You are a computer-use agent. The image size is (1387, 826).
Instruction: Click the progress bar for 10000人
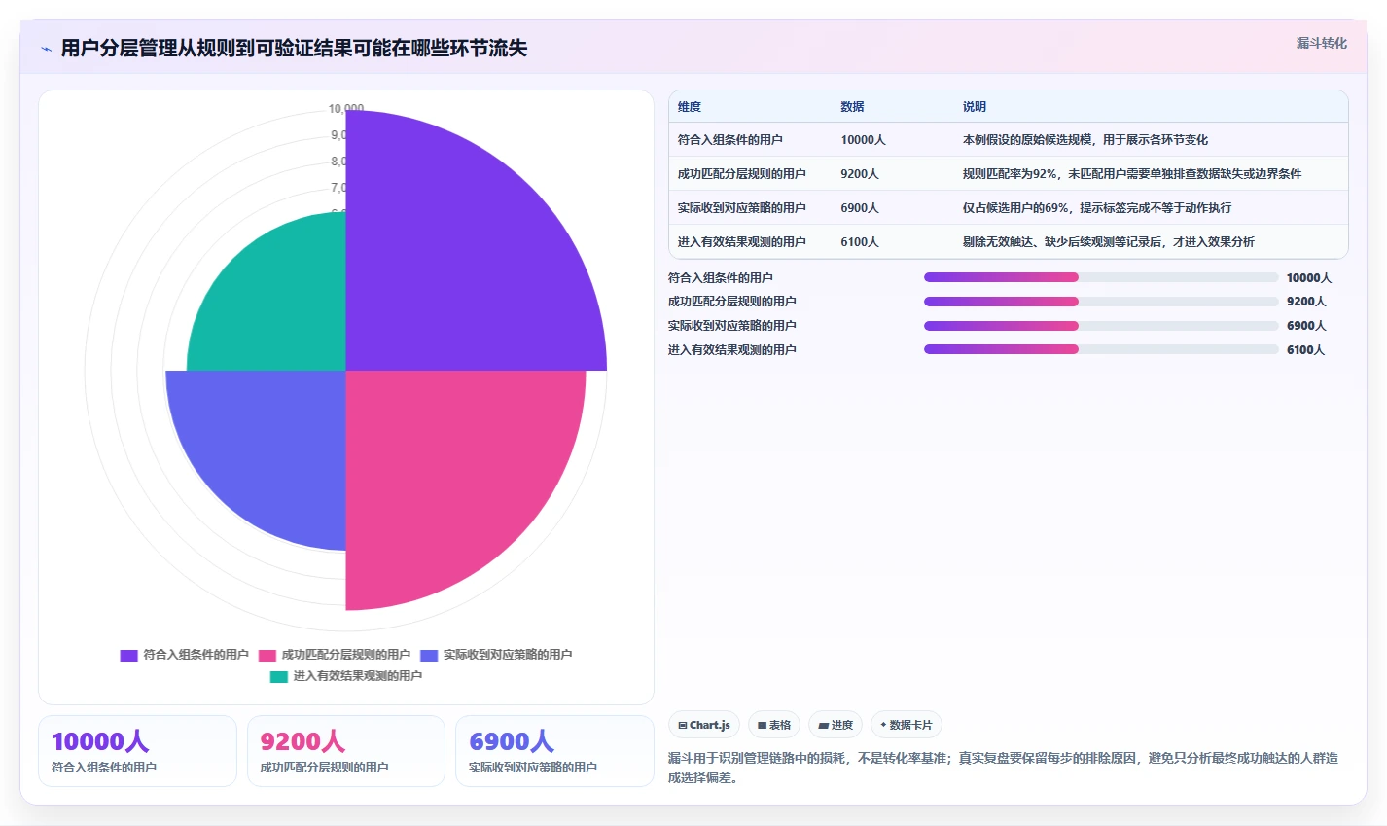1101,277
